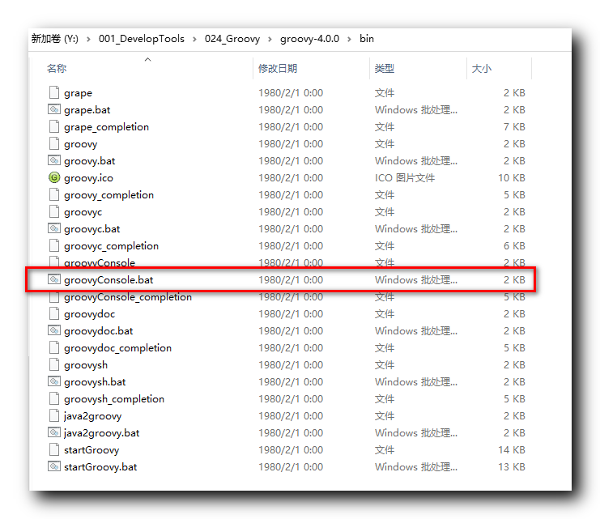Navigate to 024_Groovy breadcrumb
Image resolution: width=600 pixels, height=519 pixels.
point(232,39)
